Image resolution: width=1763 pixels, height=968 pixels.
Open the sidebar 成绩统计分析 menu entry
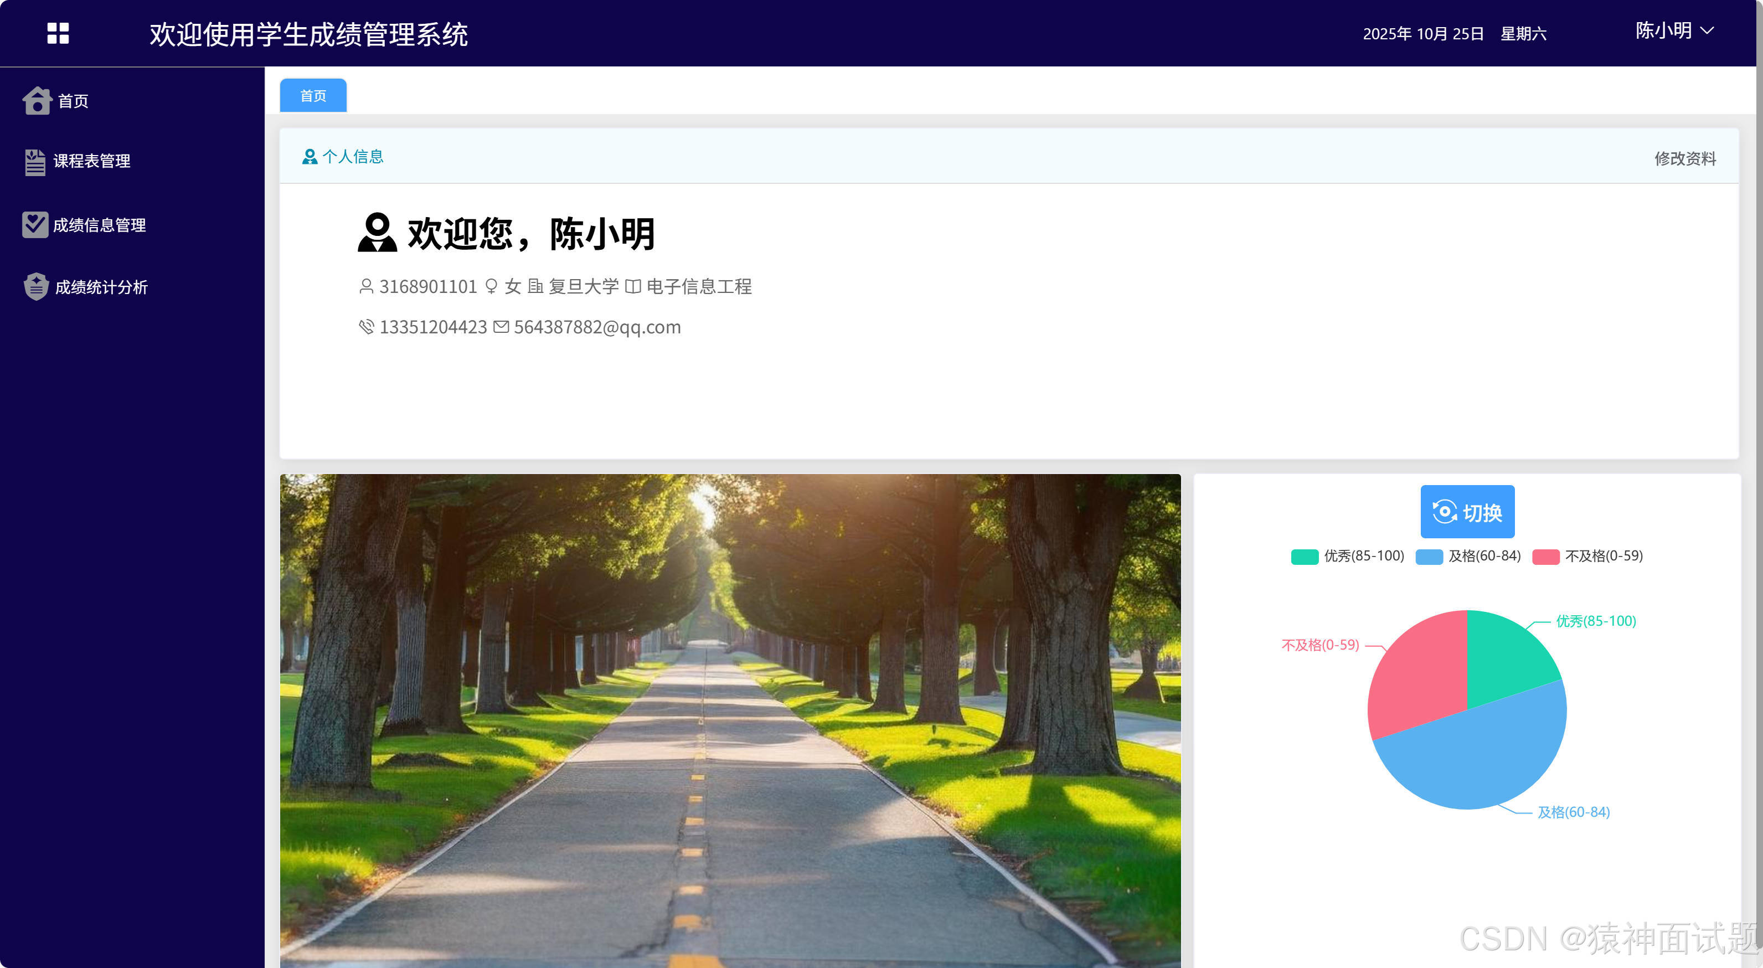[101, 287]
